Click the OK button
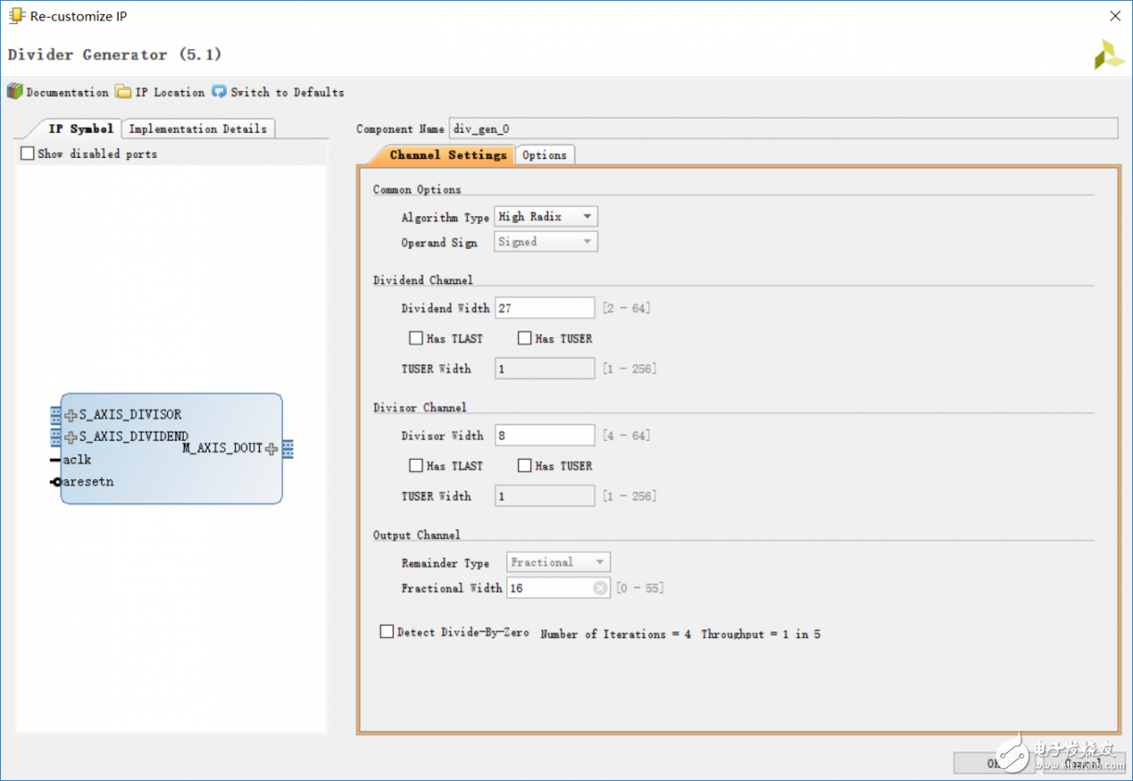The height and width of the screenshot is (781, 1133). coord(992,763)
